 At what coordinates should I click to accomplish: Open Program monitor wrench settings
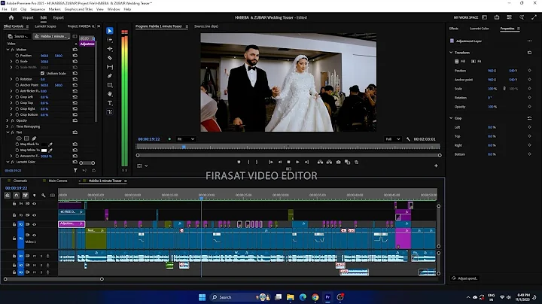[408, 139]
